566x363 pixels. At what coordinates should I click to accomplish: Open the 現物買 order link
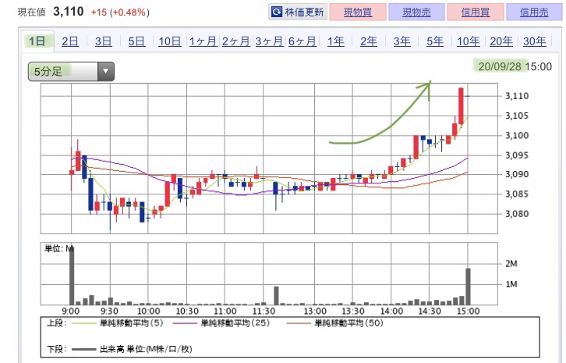(x=358, y=12)
